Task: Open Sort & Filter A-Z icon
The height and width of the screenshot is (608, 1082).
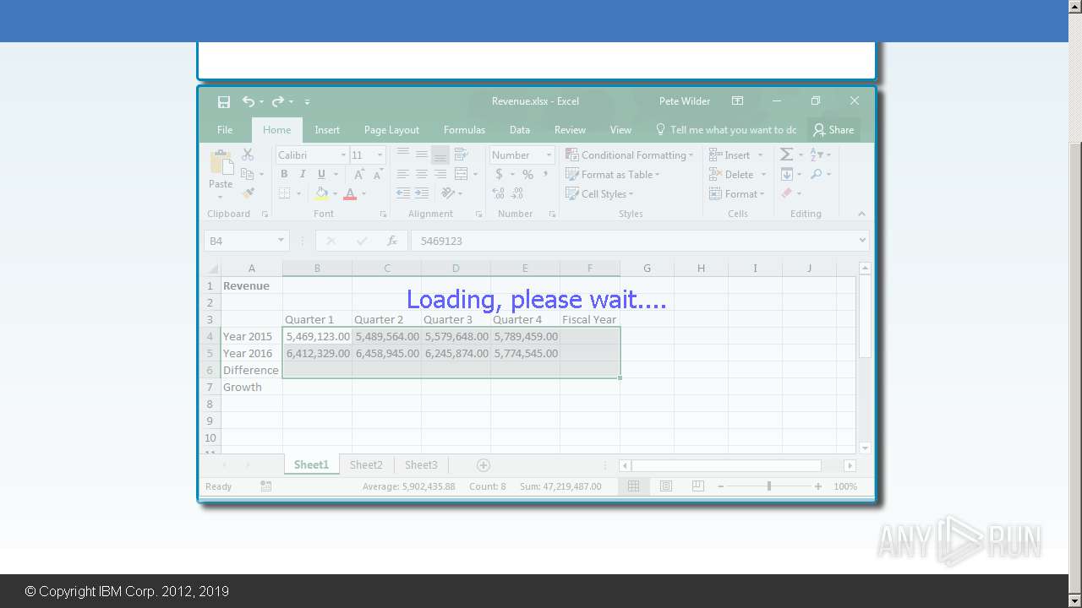Action: (x=817, y=155)
